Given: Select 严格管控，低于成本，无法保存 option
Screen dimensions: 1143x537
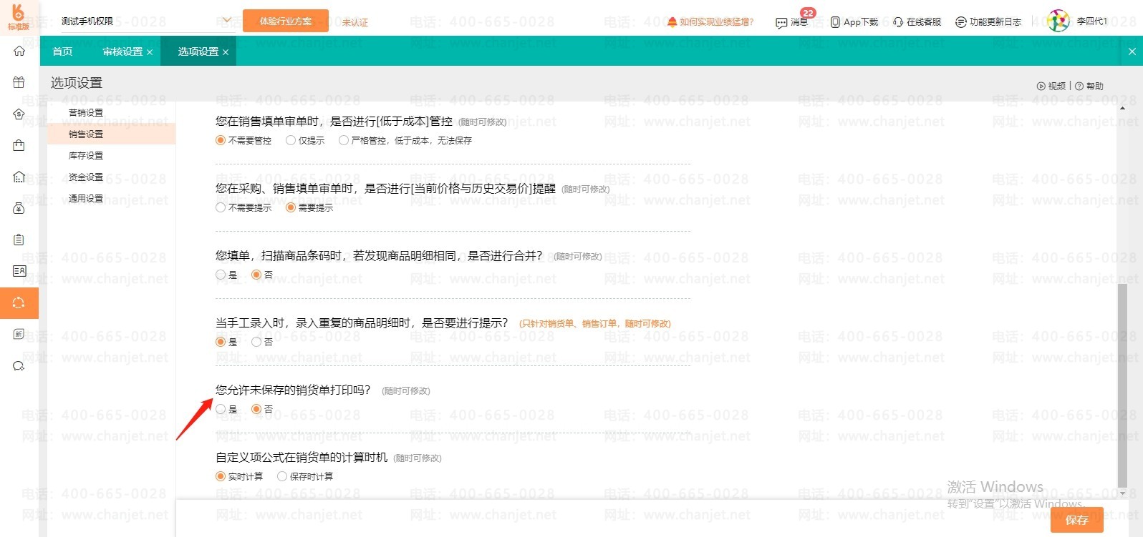Looking at the screenshot, I should click(344, 140).
